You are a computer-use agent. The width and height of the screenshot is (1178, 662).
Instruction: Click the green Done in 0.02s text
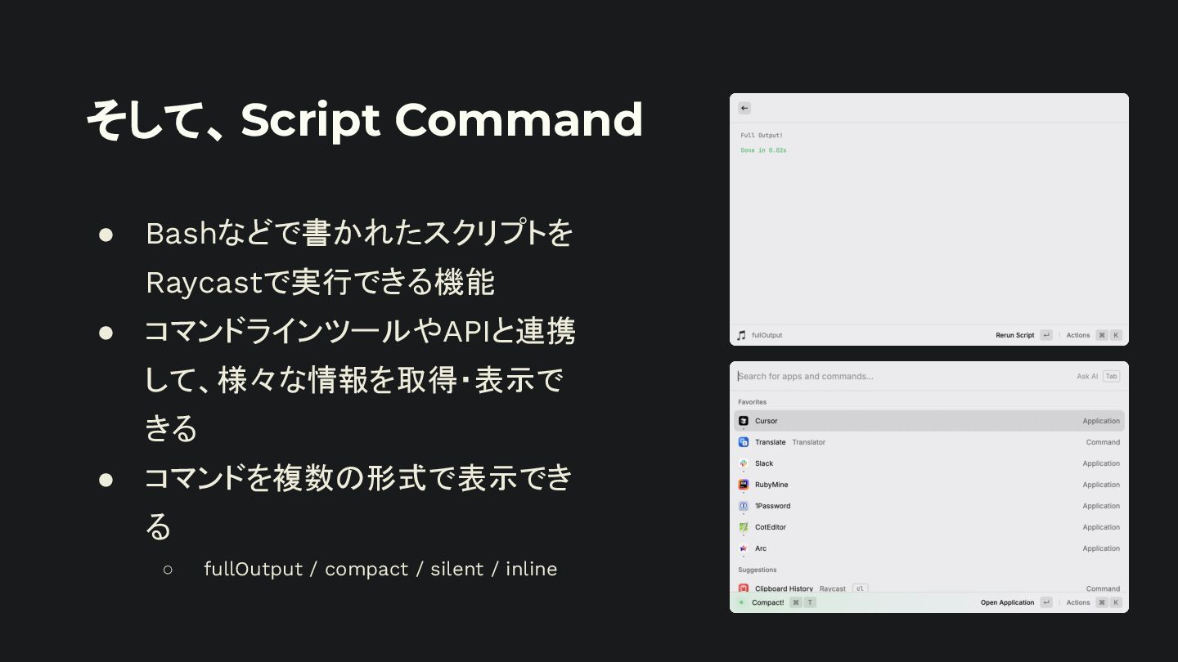coord(763,150)
